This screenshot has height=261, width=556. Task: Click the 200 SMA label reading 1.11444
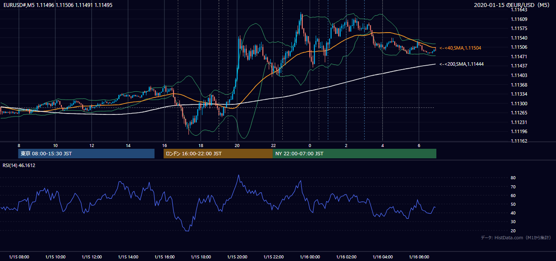click(462, 64)
